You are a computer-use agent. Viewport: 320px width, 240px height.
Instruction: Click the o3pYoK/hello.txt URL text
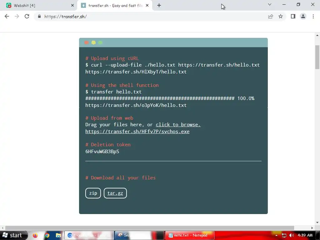[136, 105]
